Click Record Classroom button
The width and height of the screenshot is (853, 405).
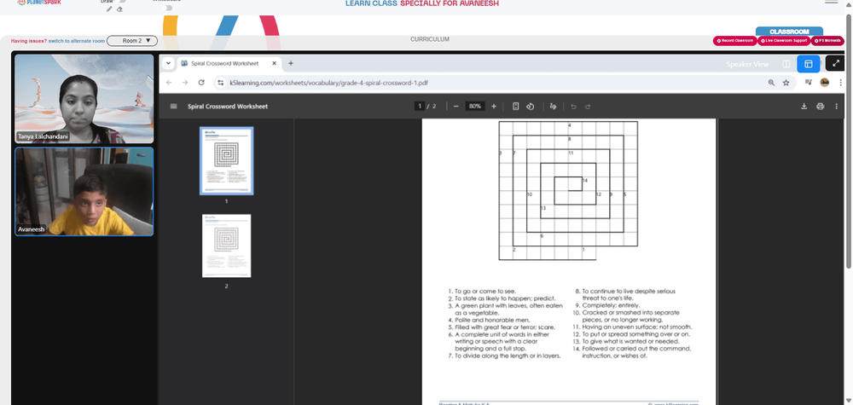735,41
